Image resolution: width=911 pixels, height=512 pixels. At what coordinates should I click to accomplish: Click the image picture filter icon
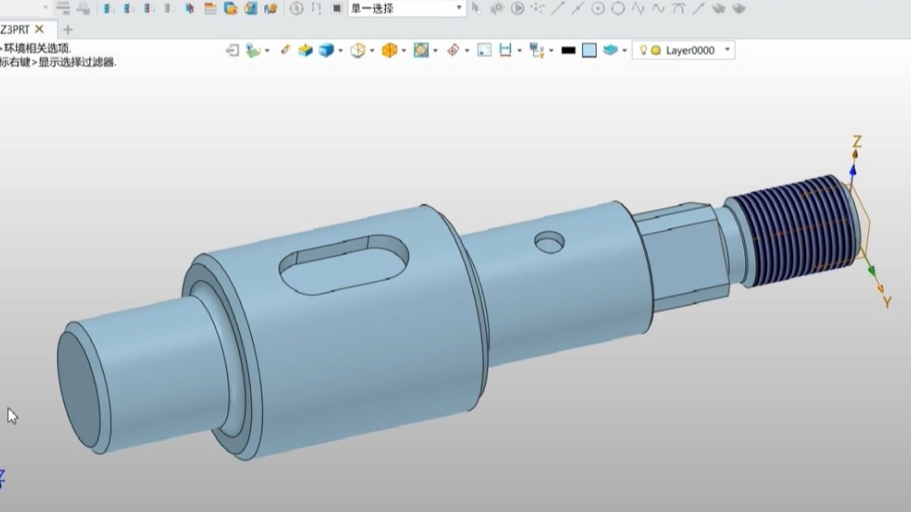pyautogui.click(x=251, y=8)
